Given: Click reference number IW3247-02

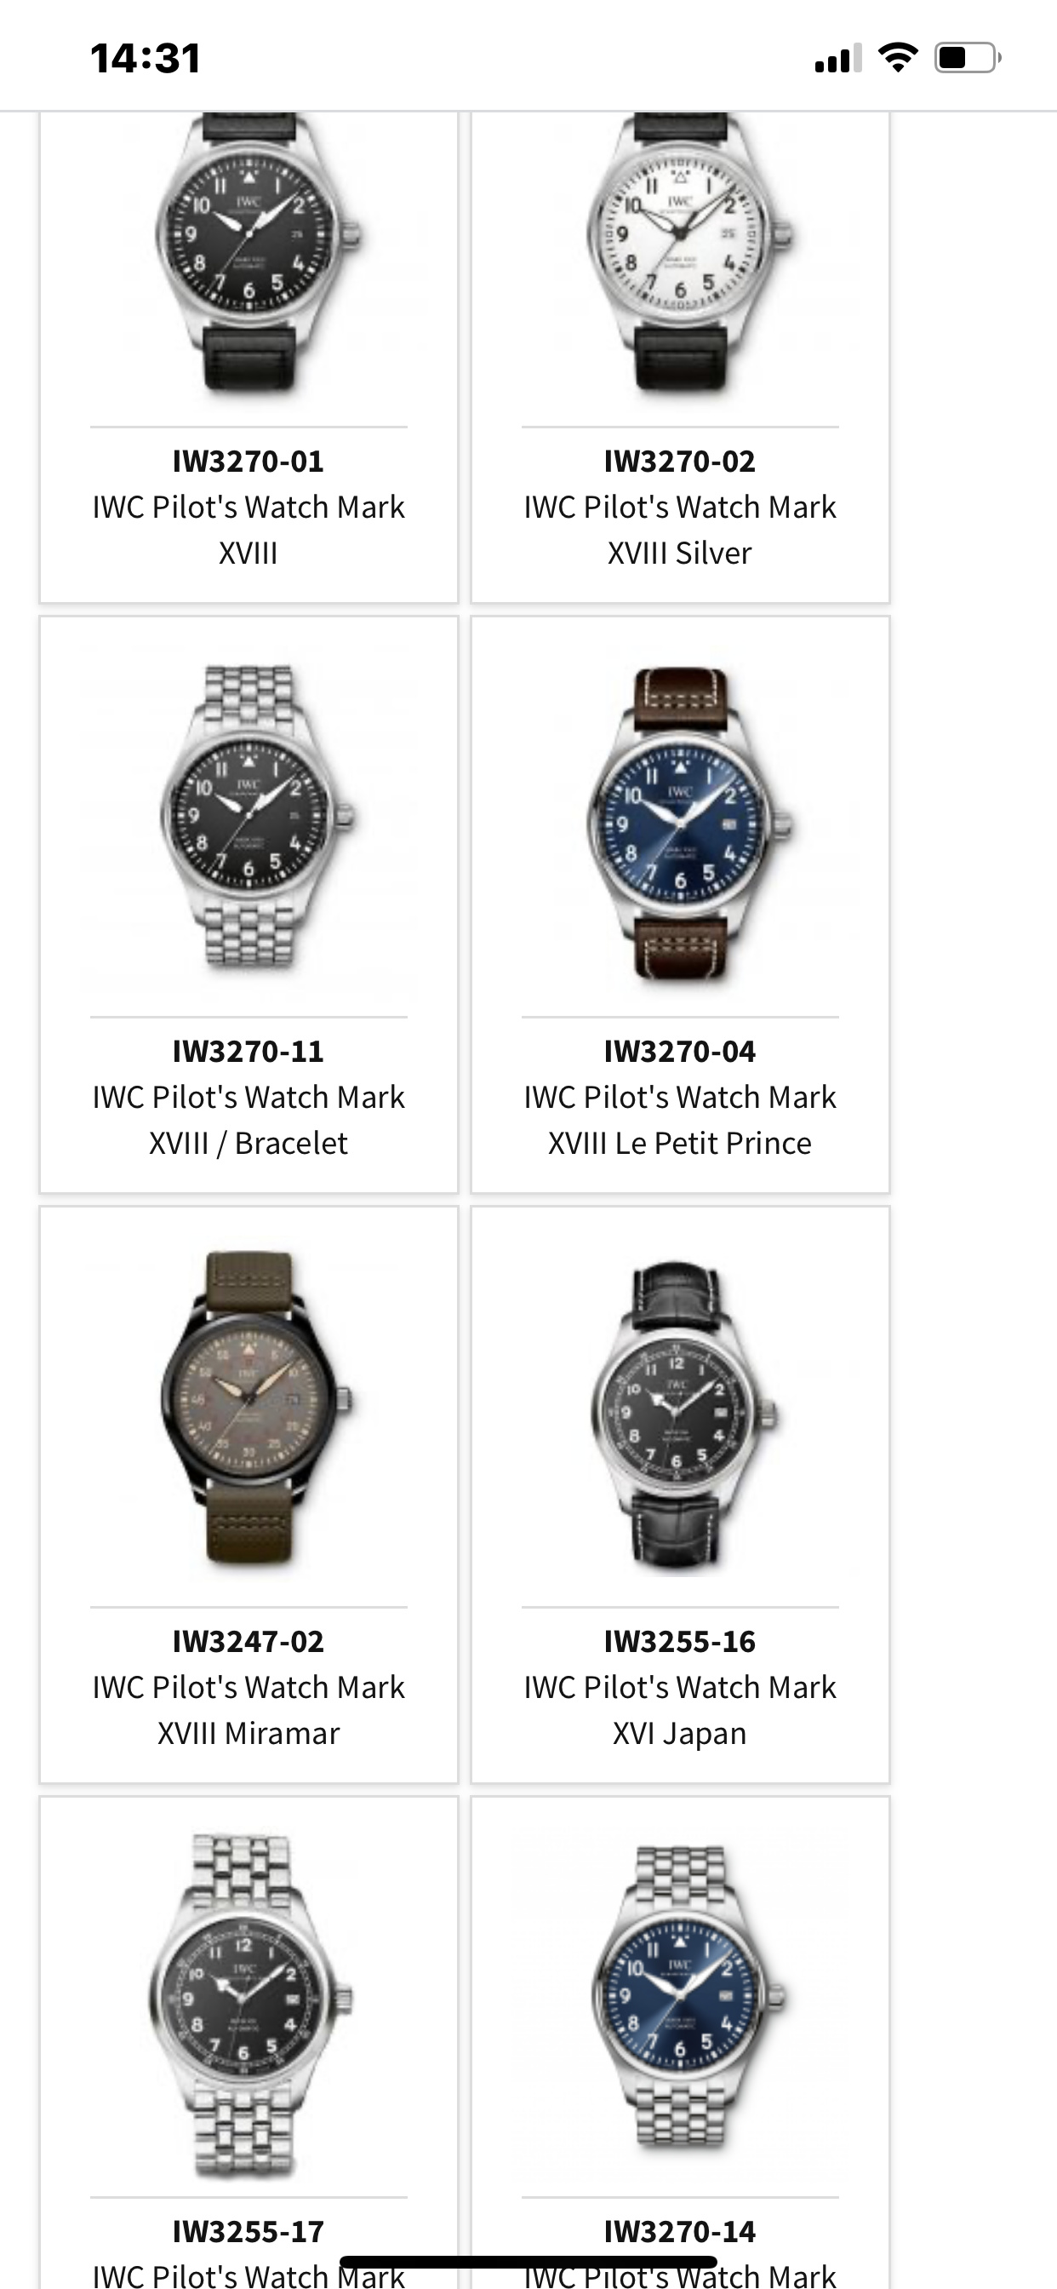Looking at the screenshot, I should coord(249,1641).
